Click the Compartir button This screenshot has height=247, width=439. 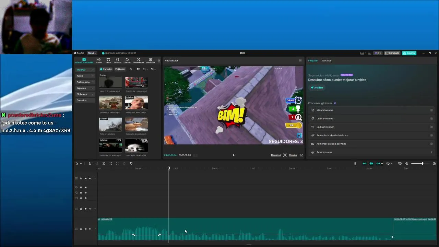coord(392,53)
